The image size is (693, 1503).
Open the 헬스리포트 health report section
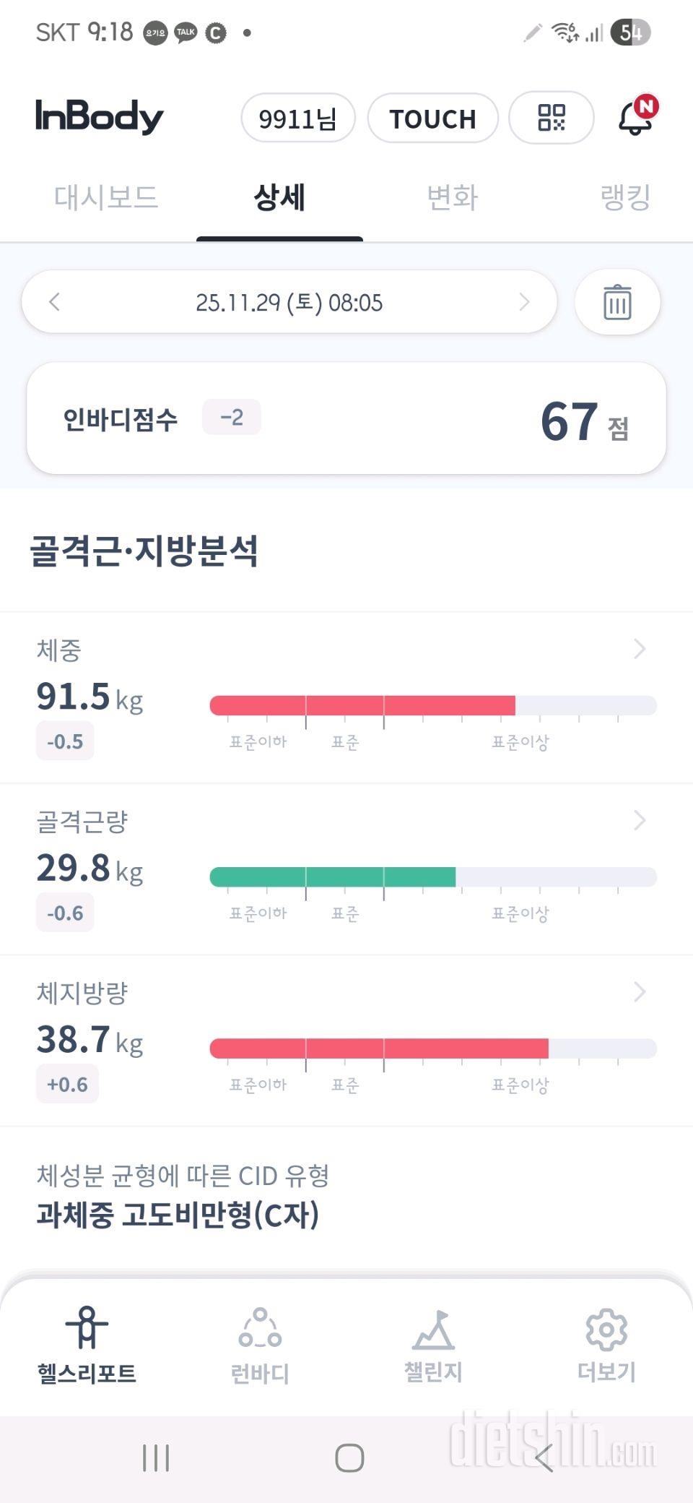[87, 1344]
